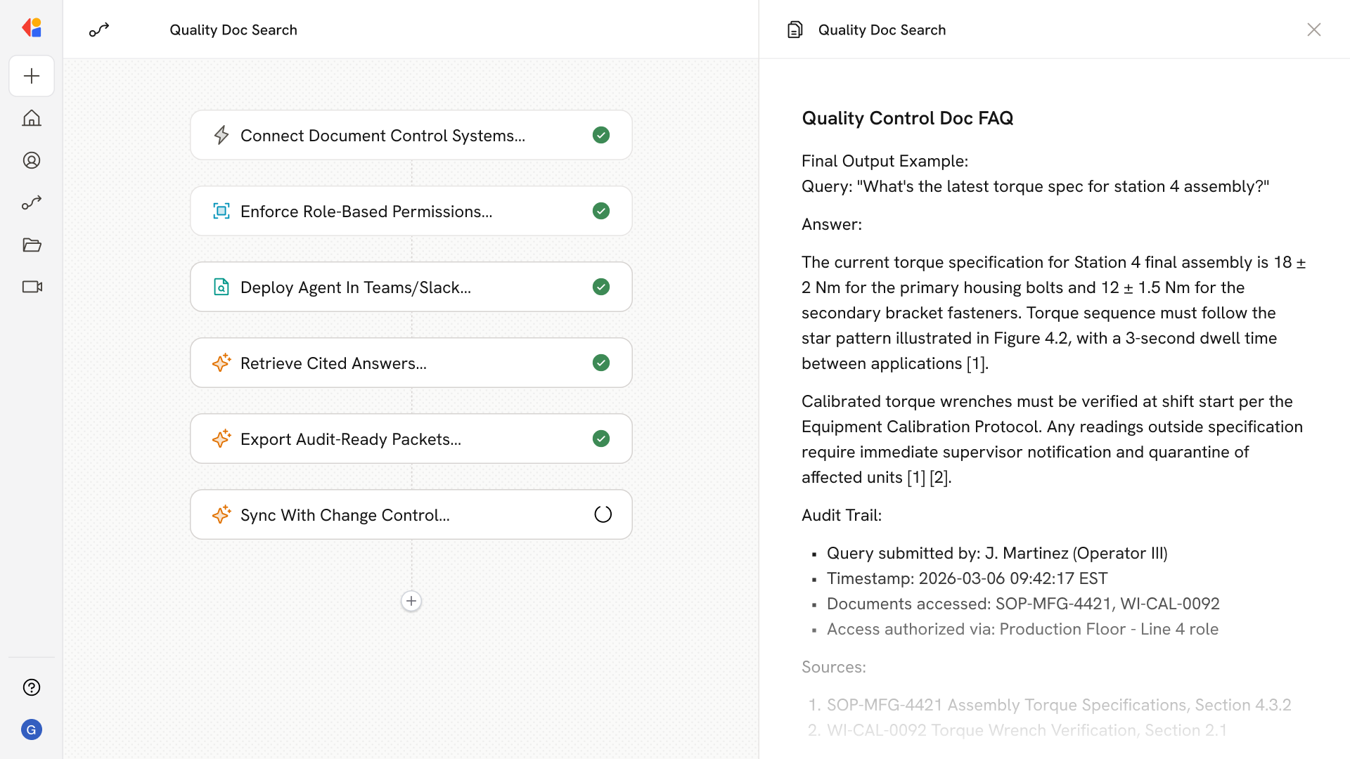Open the user profile circle icon
Viewport: 1350px width, 759px height.
tap(32, 160)
